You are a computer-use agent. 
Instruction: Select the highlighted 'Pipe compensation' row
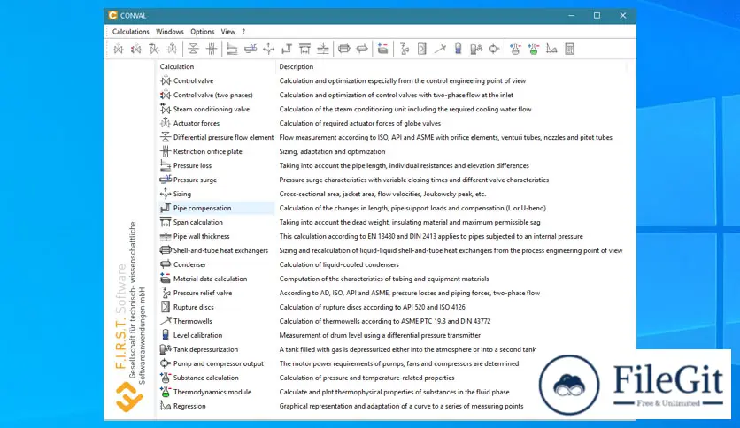[217, 208]
